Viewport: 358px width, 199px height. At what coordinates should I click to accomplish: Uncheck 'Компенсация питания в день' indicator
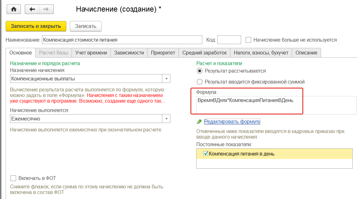[206, 154]
